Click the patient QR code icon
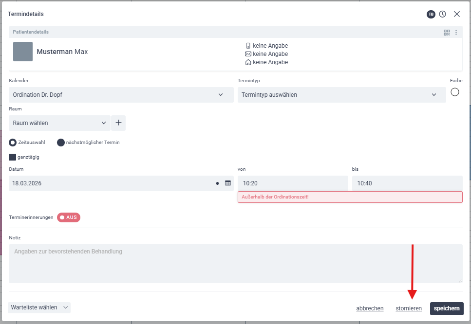This screenshot has height=324, width=471. [447, 32]
